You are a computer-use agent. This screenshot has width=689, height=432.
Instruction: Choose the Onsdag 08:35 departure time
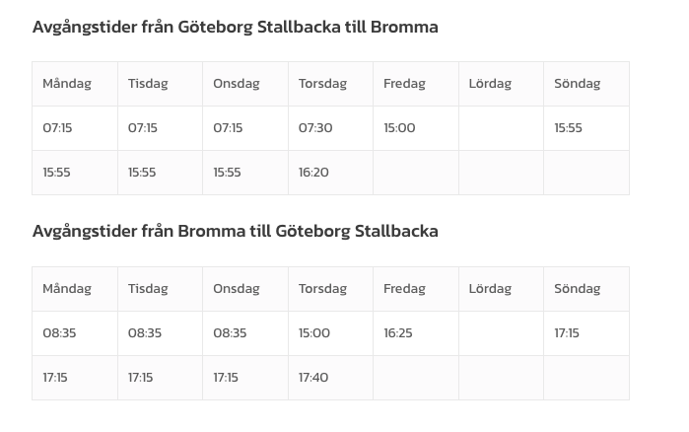coord(230,333)
